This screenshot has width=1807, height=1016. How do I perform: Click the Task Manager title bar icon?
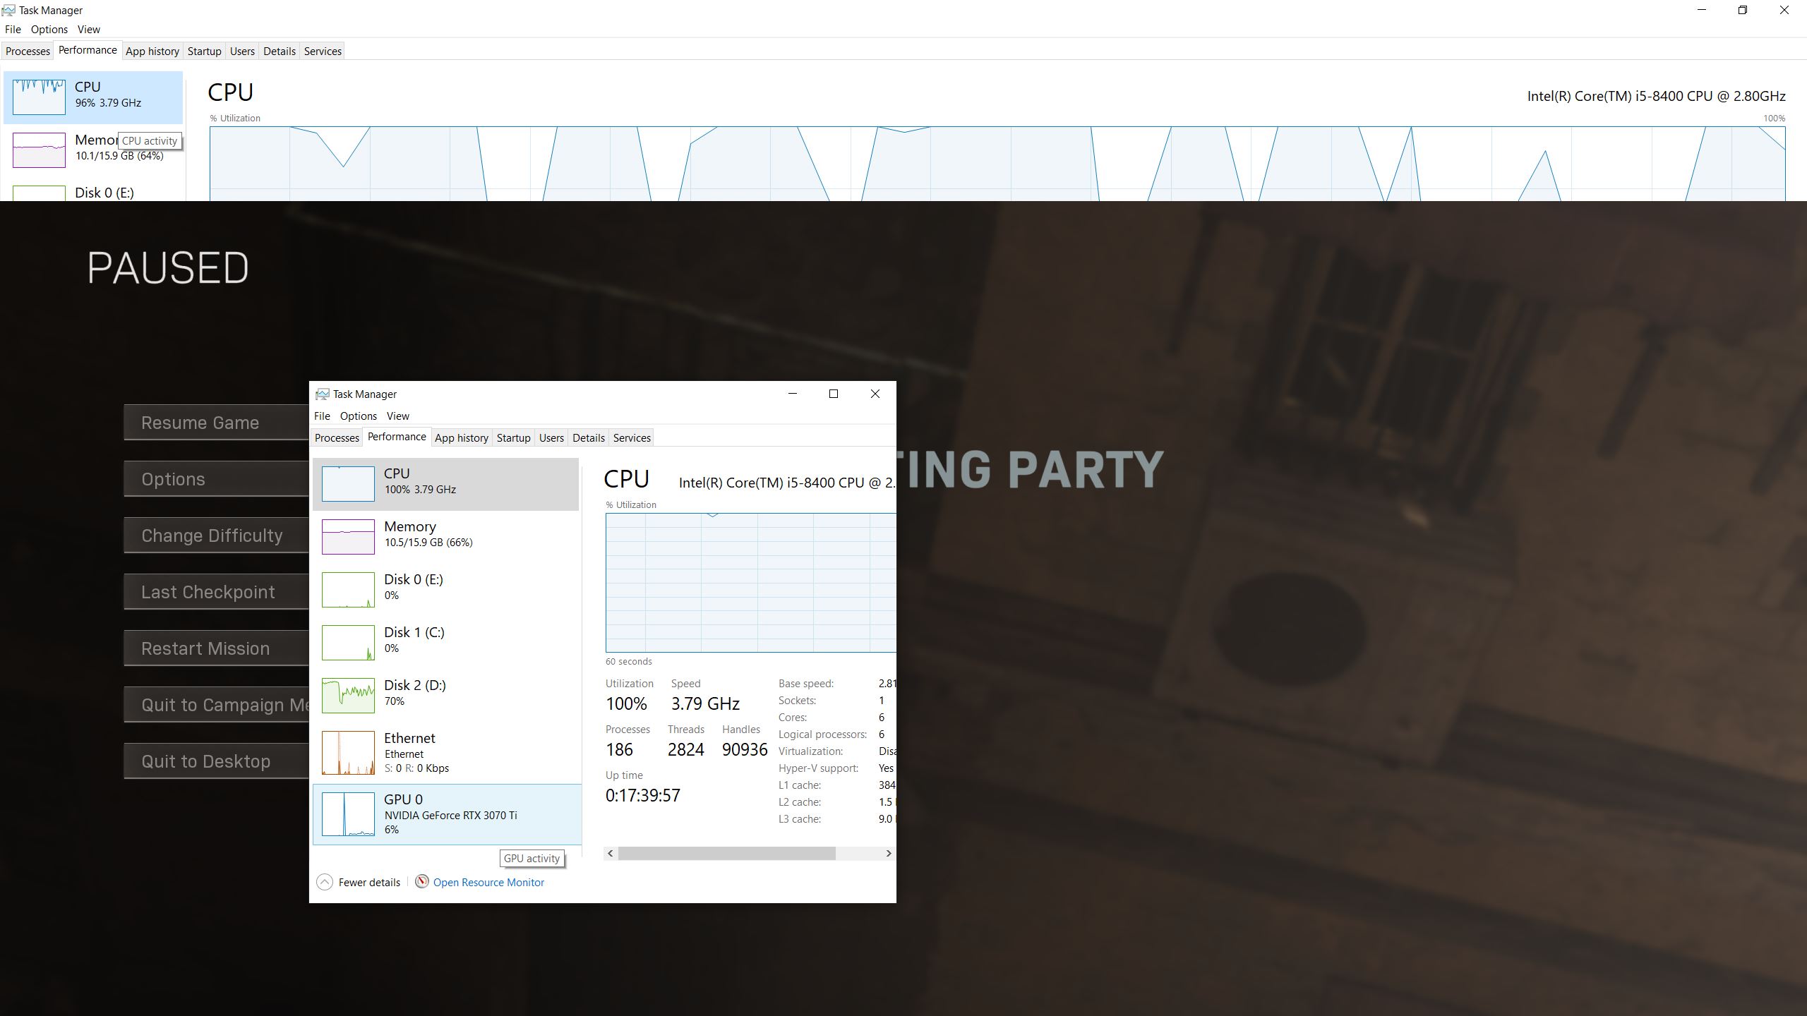coord(322,394)
